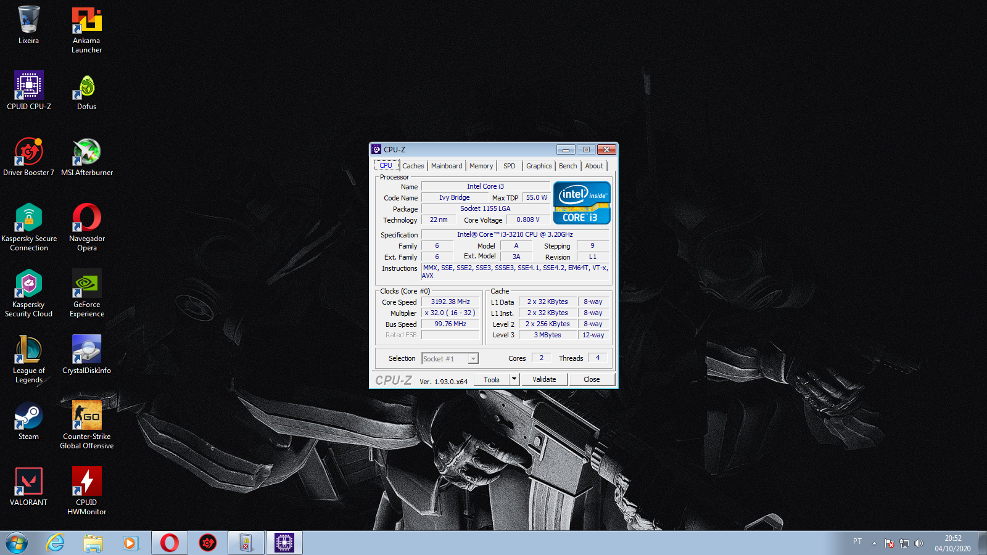Click the Close button in CPU-Z
Screen dimensions: 987x555
coord(592,379)
